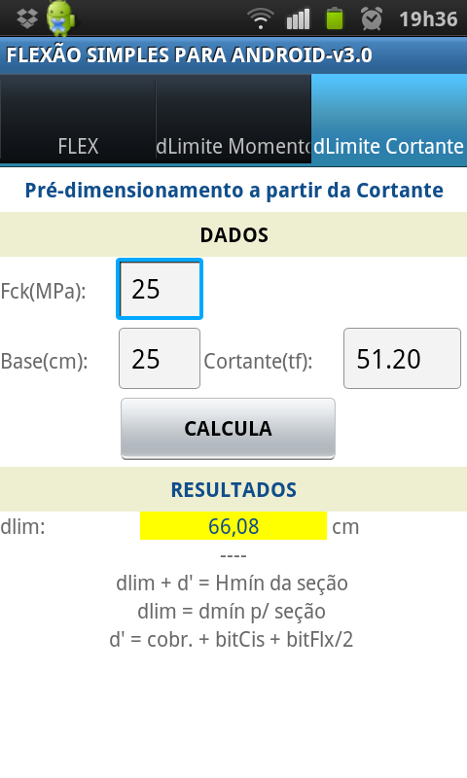This screenshot has height=778, width=467.
Task: Switch to the FLEX tab
Action: point(78,119)
